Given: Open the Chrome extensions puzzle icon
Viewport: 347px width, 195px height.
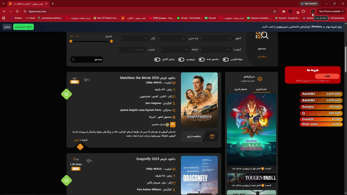Looking at the screenshot, I should coord(303,11).
